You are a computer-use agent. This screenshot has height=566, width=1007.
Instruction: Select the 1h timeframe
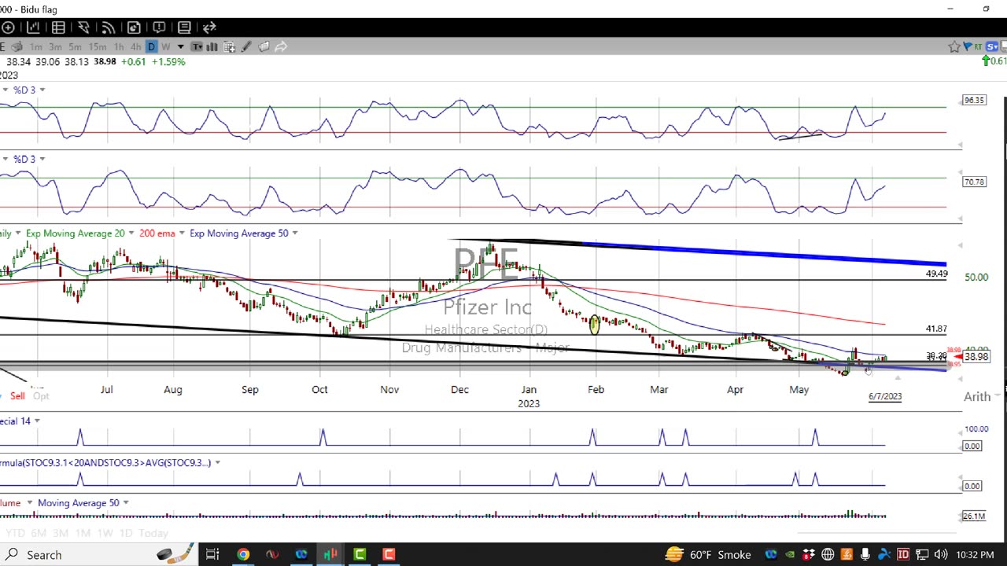pos(119,47)
